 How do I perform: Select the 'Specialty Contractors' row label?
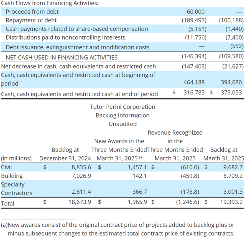pos(17,189)
